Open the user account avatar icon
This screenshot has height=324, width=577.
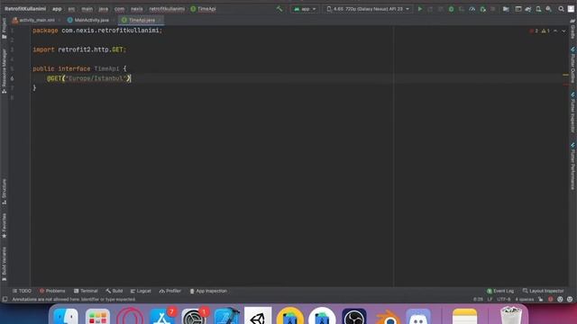[x=571, y=9]
